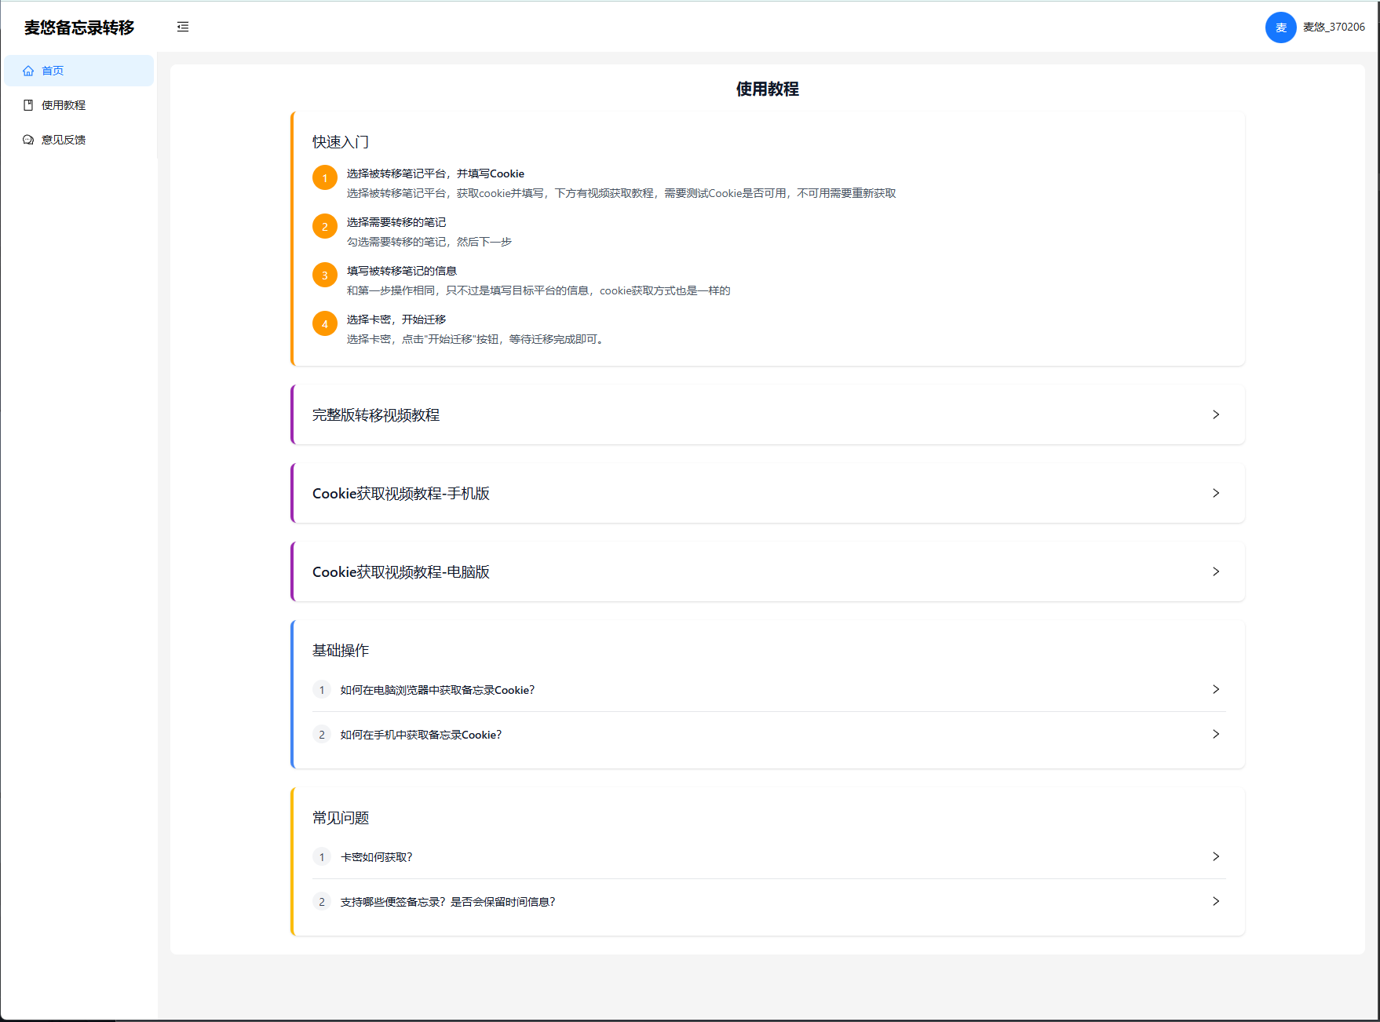Click the 使用教程 page title
The height and width of the screenshot is (1022, 1380).
click(x=768, y=89)
